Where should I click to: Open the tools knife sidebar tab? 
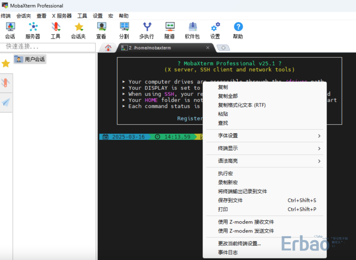[6, 83]
